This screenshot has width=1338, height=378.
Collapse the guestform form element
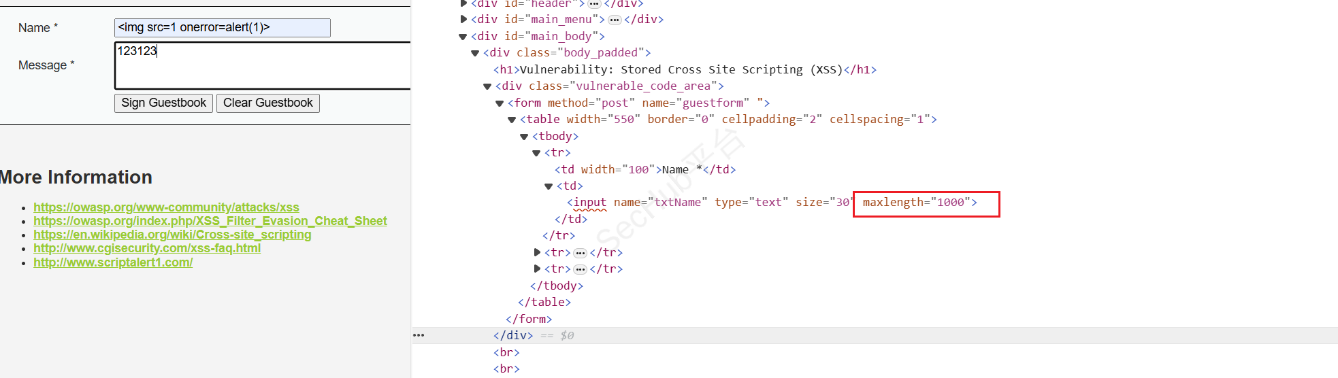[x=500, y=103]
